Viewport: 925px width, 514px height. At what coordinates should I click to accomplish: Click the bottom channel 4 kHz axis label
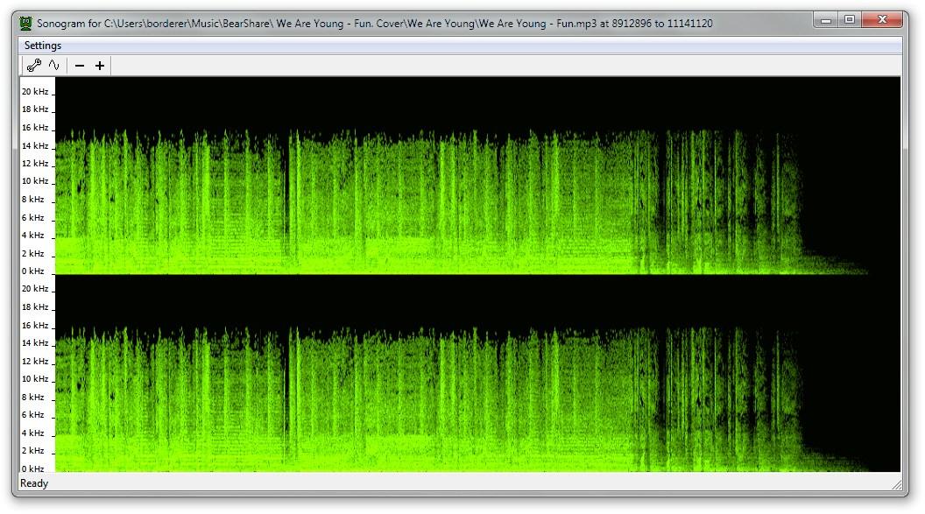pyautogui.click(x=33, y=433)
